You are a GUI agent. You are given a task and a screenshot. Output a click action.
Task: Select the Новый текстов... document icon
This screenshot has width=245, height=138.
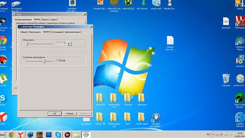tap(170, 43)
